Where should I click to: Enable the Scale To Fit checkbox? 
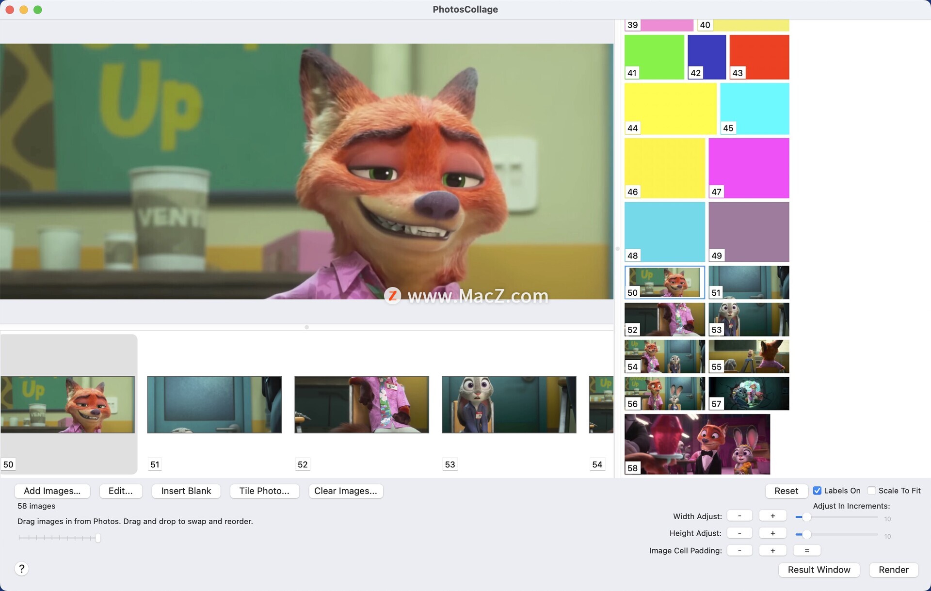coord(871,491)
